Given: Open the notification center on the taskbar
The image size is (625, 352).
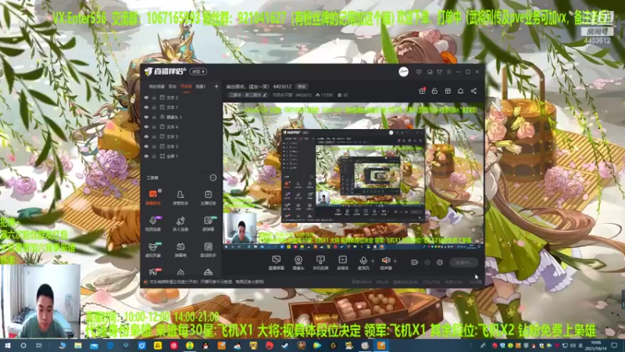Looking at the screenshot, I should point(614,345).
